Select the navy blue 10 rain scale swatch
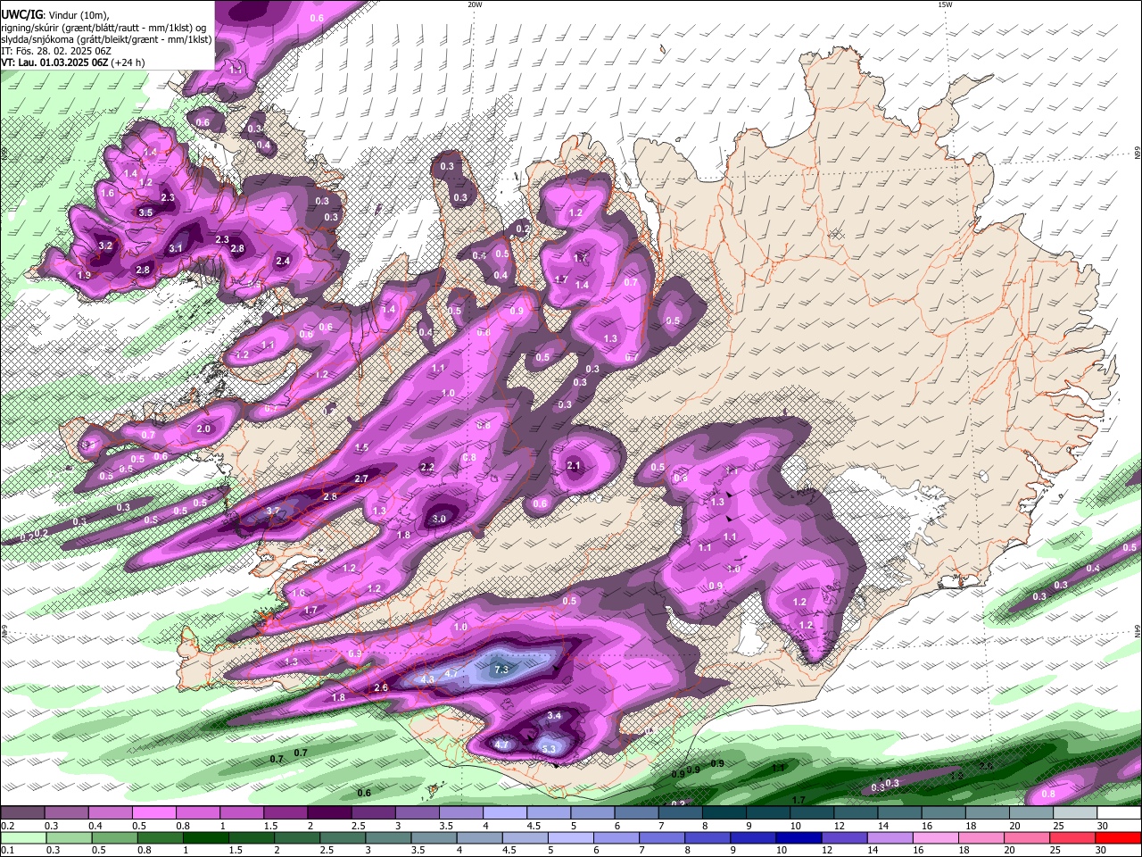The height and width of the screenshot is (857, 1142). pyautogui.click(x=799, y=837)
